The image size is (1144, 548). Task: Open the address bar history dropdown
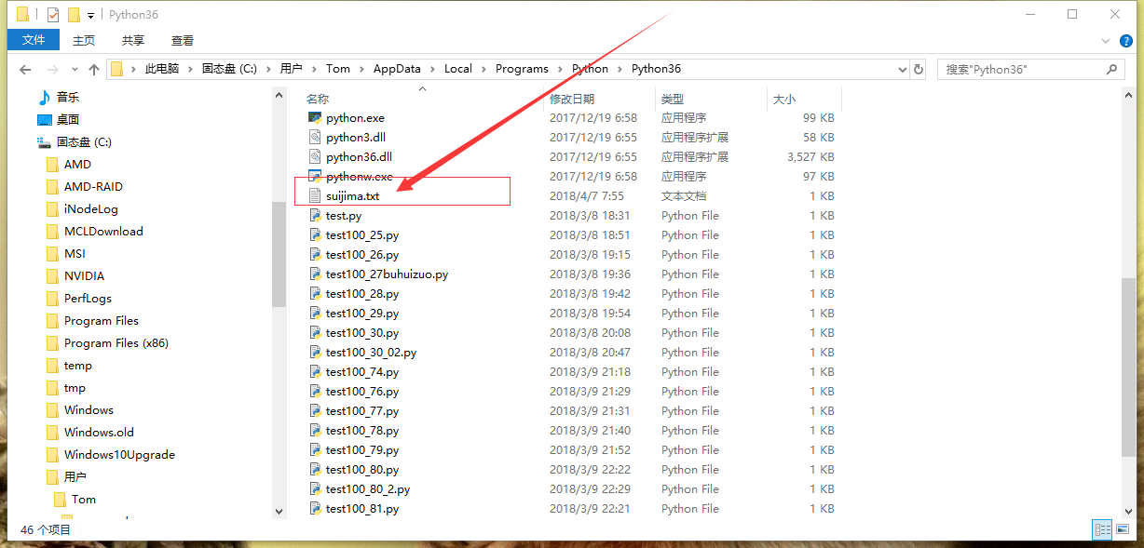click(x=902, y=69)
